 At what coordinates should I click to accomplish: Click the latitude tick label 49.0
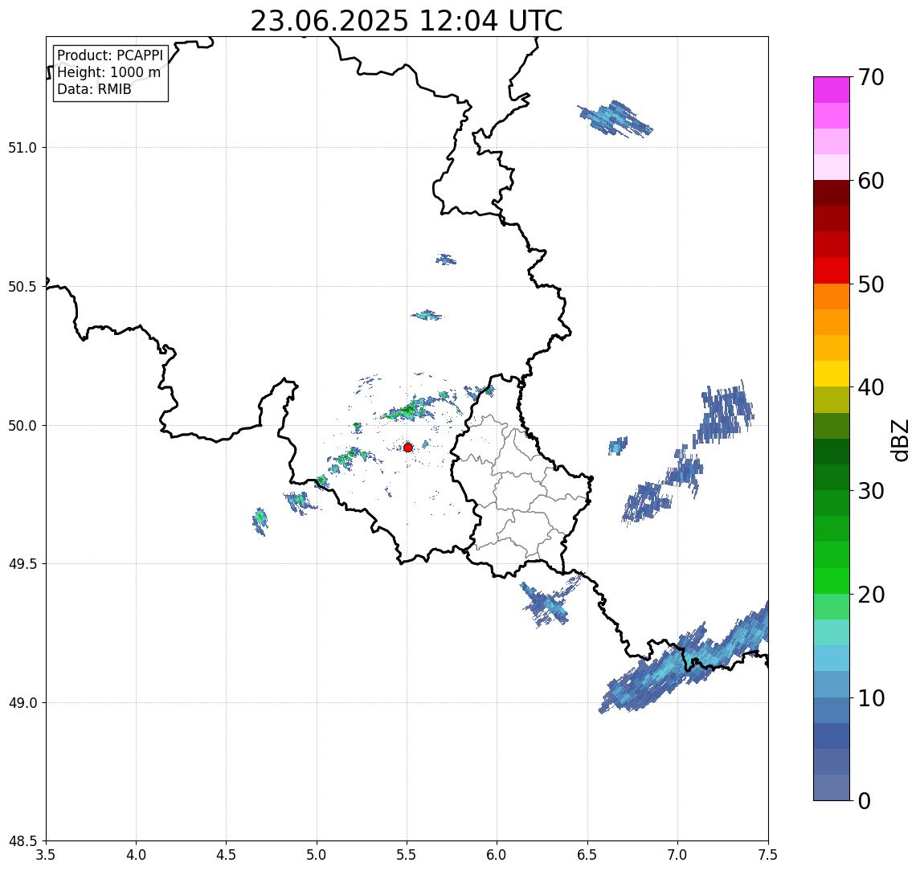point(22,702)
